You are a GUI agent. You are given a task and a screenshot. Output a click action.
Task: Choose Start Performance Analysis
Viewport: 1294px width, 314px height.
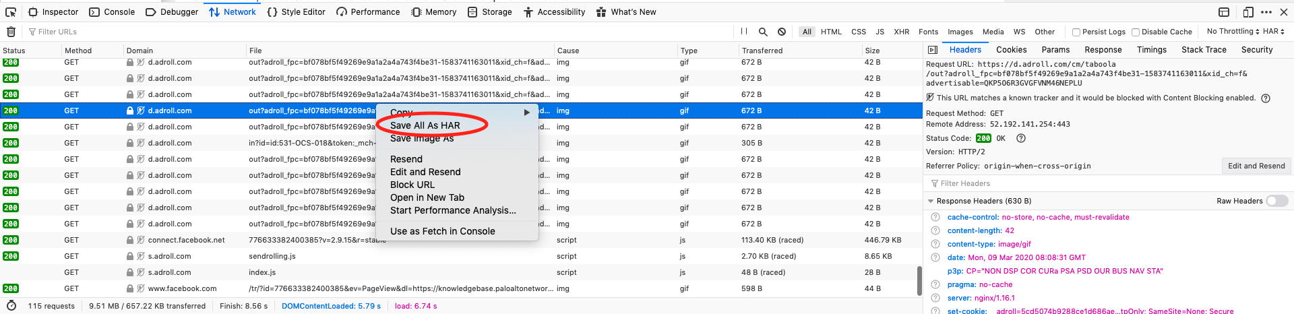pos(453,210)
